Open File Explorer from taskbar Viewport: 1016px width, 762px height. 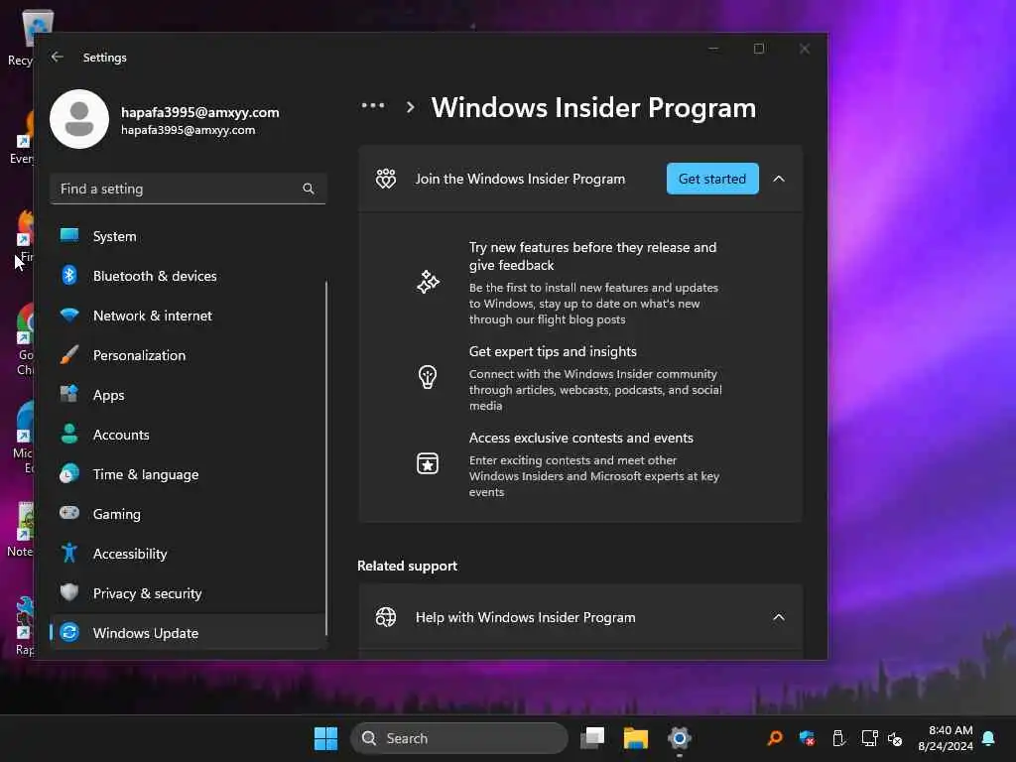tap(636, 738)
